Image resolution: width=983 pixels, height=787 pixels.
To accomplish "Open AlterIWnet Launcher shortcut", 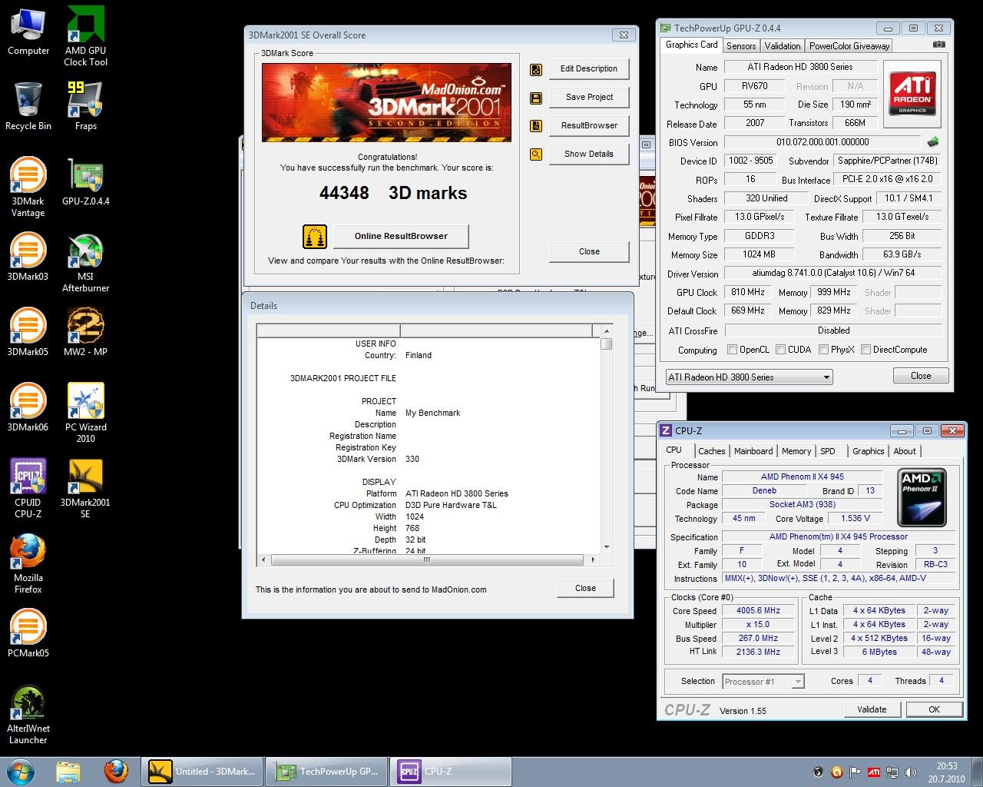I will (28, 715).
